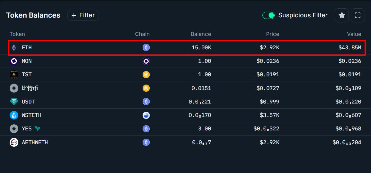Click the MON token icon
The height and width of the screenshot is (173, 371).
14,61
